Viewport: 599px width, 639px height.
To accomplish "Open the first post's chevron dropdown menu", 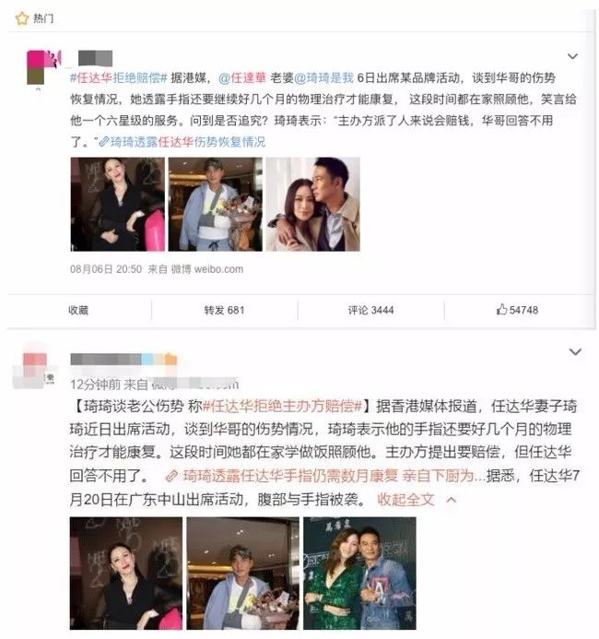I will (x=572, y=56).
